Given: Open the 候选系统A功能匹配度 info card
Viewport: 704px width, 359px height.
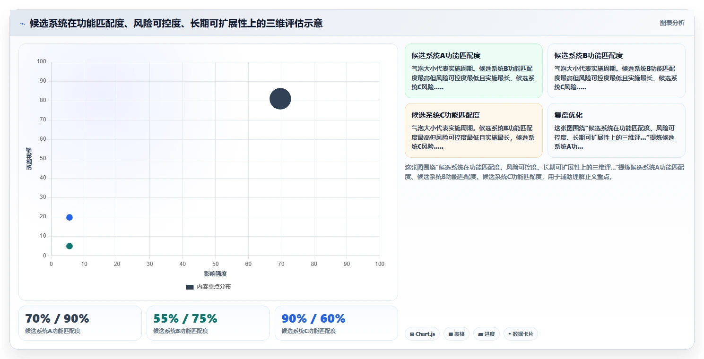Looking at the screenshot, I should (473, 71).
